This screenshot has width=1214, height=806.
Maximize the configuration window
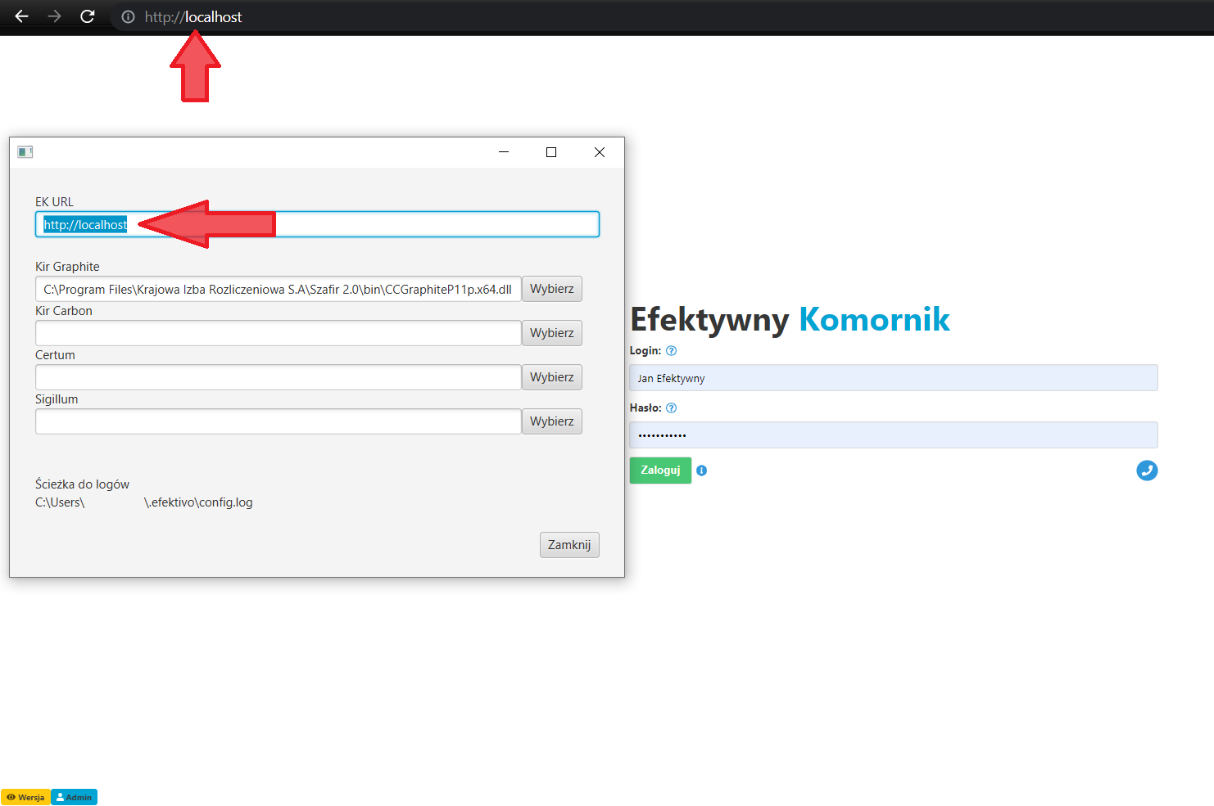point(551,152)
